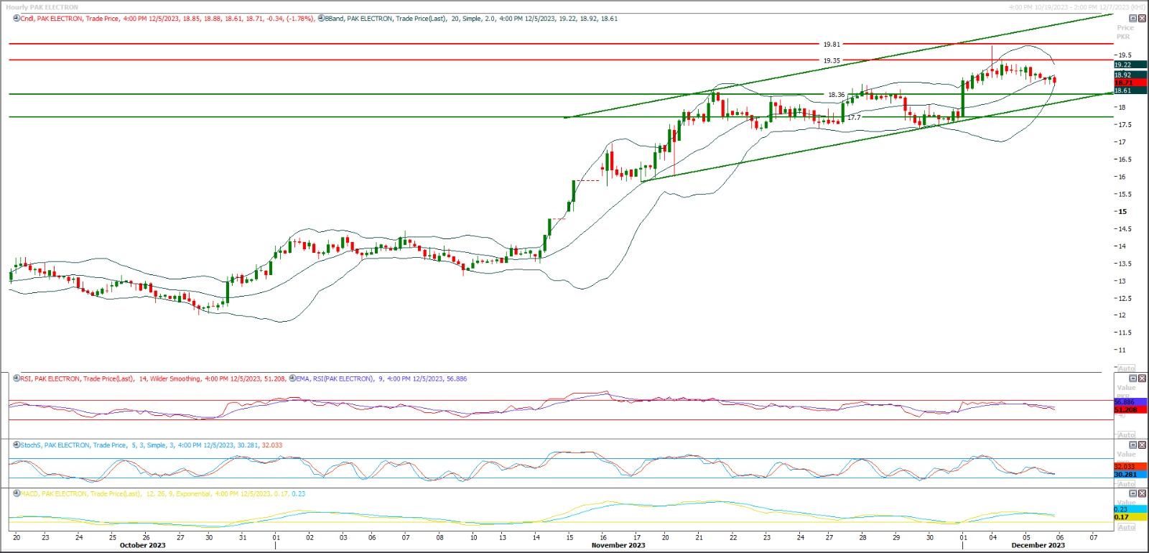Click the clock icon beside the BBand legend
The image size is (1149, 553).
point(320,19)
